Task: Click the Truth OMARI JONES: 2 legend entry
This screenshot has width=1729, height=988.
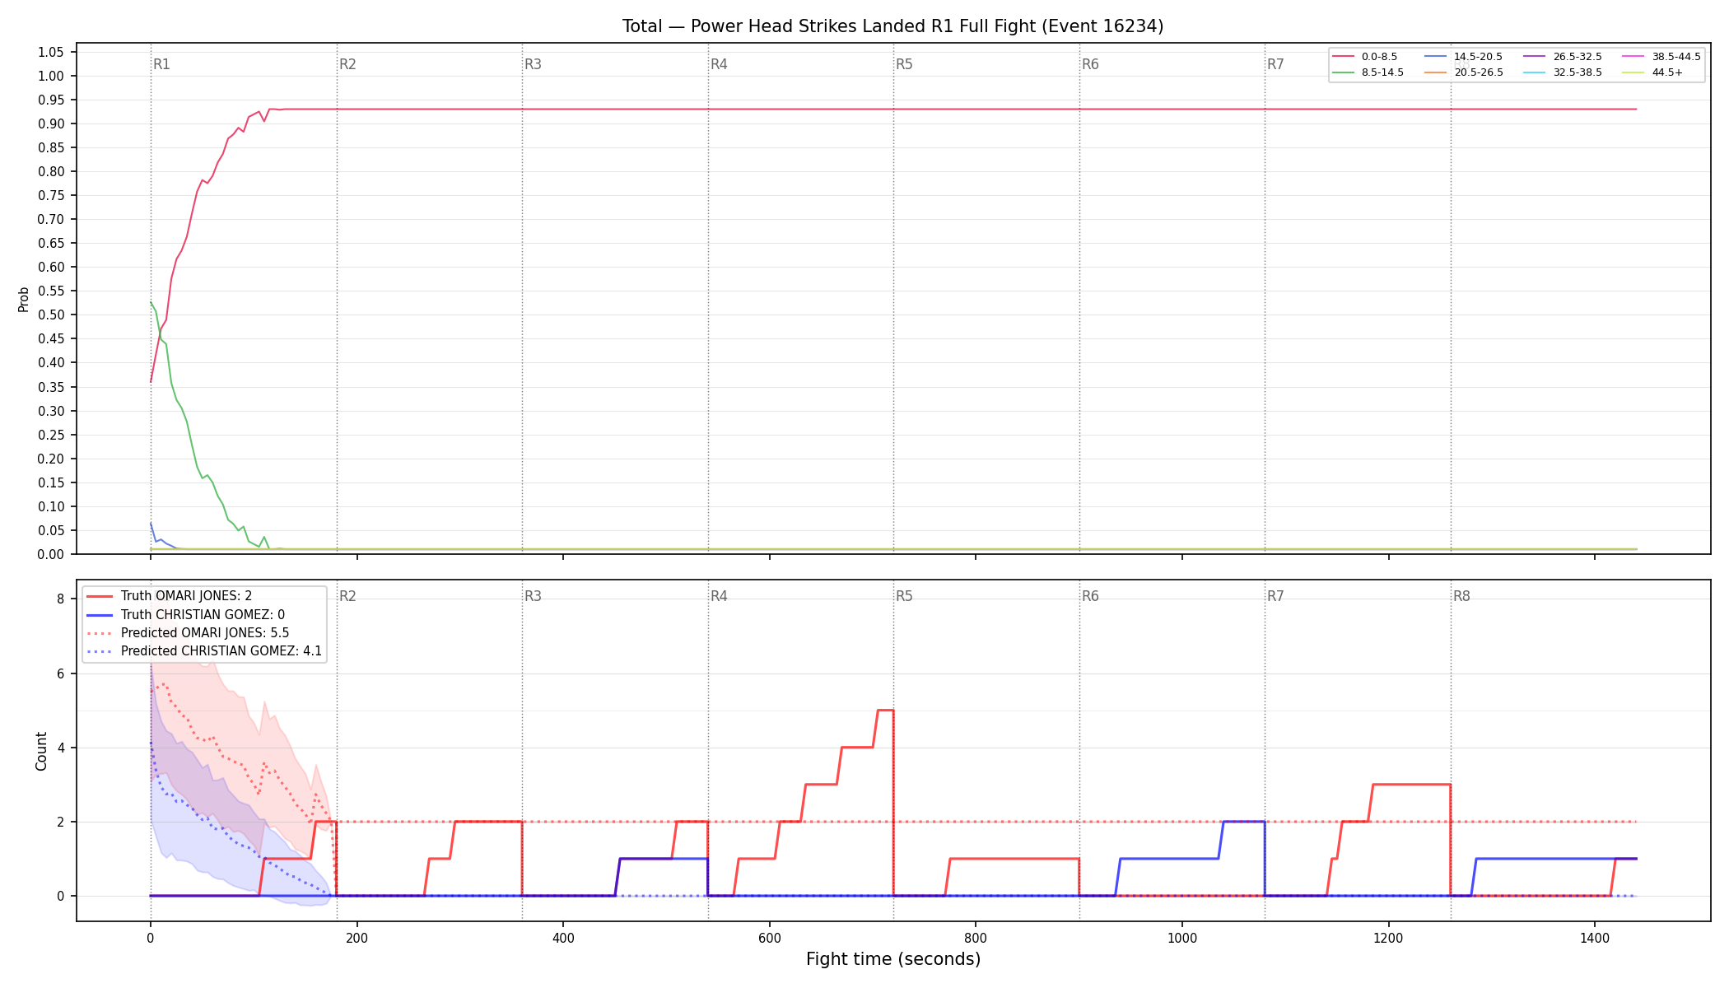Action: (x=170, y=596)
